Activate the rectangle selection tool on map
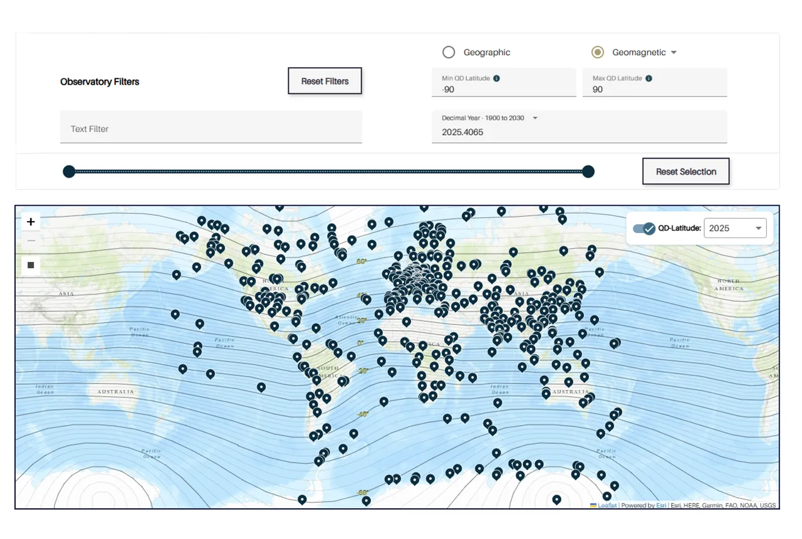The height and width of the screenshot is (539, 802). pyautogui.click(x=31, y=265)
